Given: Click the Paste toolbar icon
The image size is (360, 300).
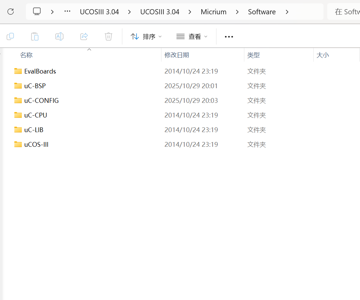Looking at the screenshot, I should [x=35, y=36].
